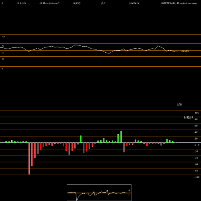Click the 0 level label on RSI panel
The height and width of the screenshot is (201, 201).
coord(2,69)
